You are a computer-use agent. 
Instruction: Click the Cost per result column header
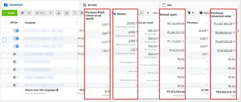[x=145, y=23]
